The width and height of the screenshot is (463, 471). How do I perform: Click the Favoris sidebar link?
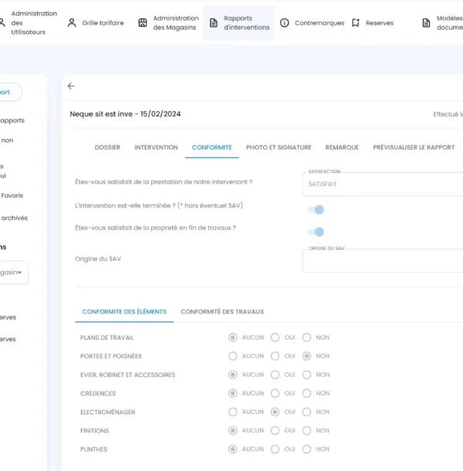[x=12, y=195]
